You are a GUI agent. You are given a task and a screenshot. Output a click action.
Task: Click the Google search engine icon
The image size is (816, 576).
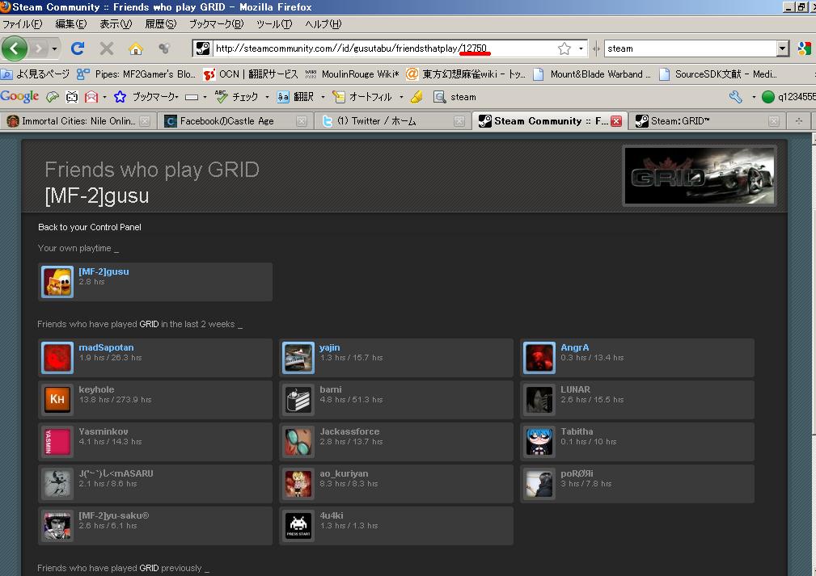pyautogui.click(x=805, y=48)
